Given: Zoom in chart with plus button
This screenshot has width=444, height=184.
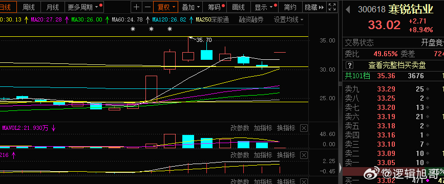Looking at the screenshot, I should (x=137, y=7).
